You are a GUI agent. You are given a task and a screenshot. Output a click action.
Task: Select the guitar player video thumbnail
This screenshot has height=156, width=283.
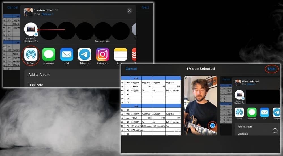click(x=201, y=106)
